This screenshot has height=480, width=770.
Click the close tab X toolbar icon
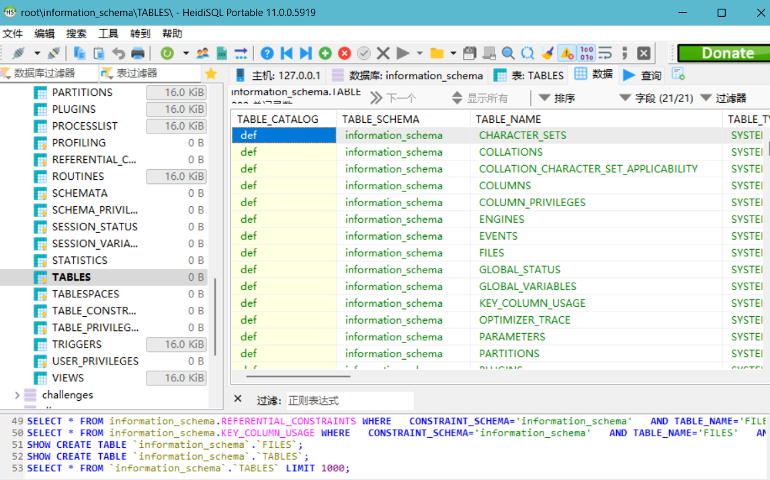click(x=644, y=53)
